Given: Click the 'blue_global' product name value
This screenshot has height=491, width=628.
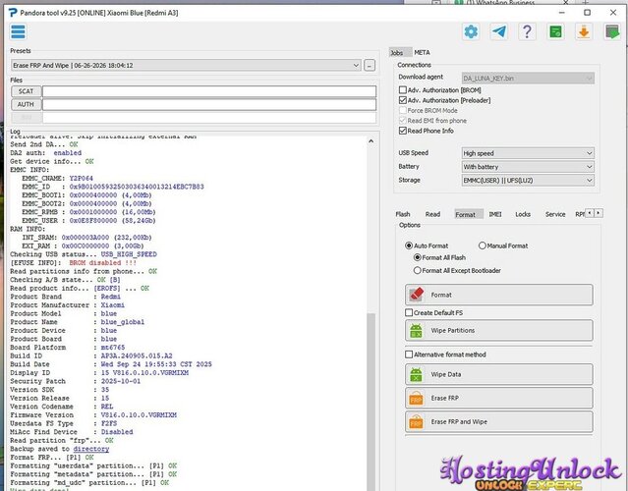Looking at the screenshot, I should pos(123,322).
